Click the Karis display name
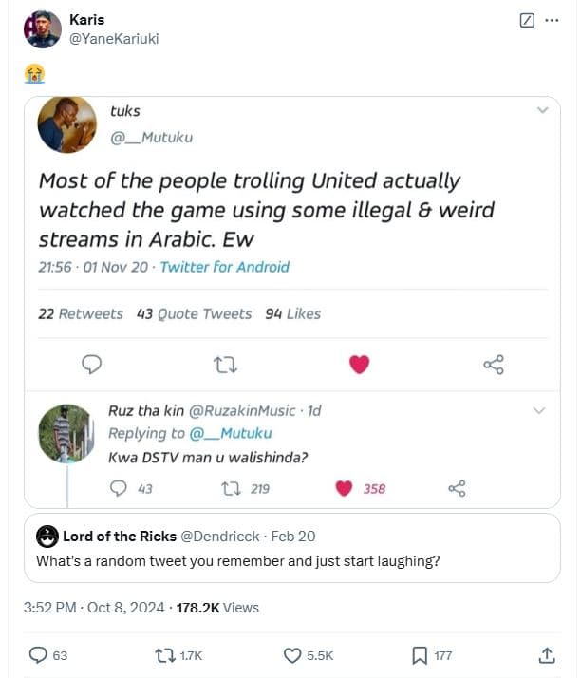 87,20
